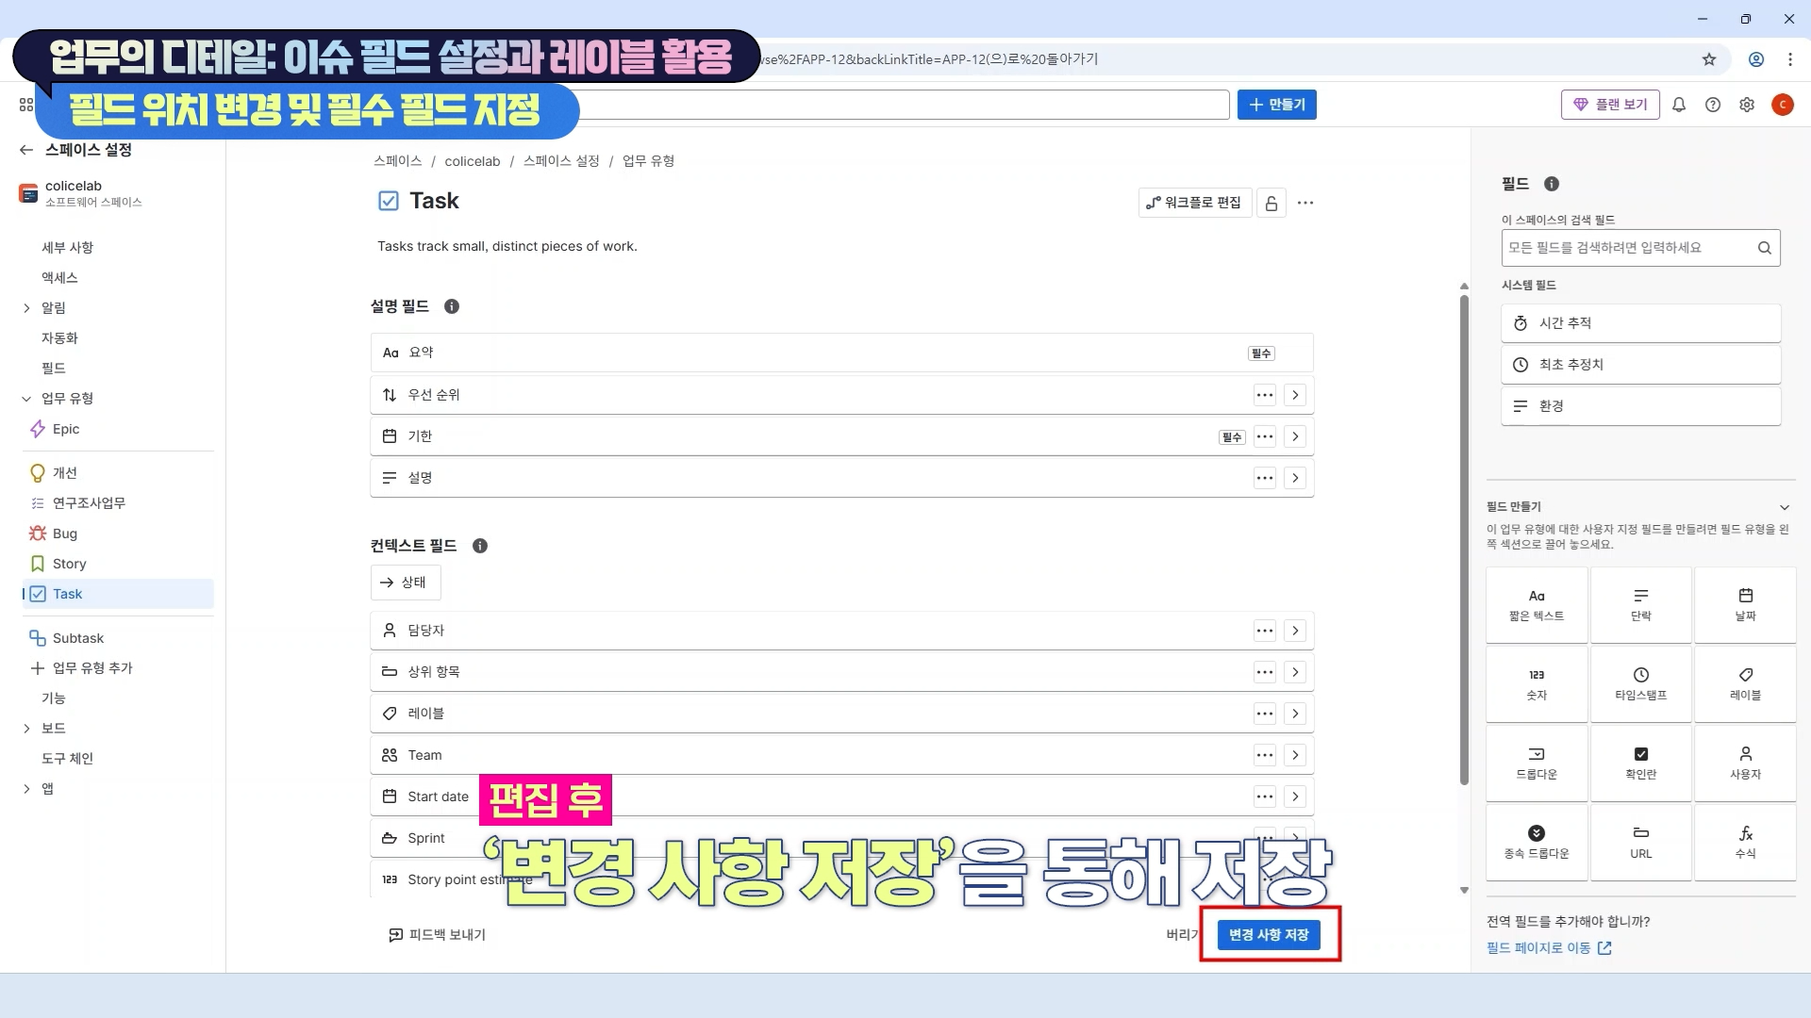
Task: Collapse the 업무 유형 sidebar section
Action: tap(26, 399)
